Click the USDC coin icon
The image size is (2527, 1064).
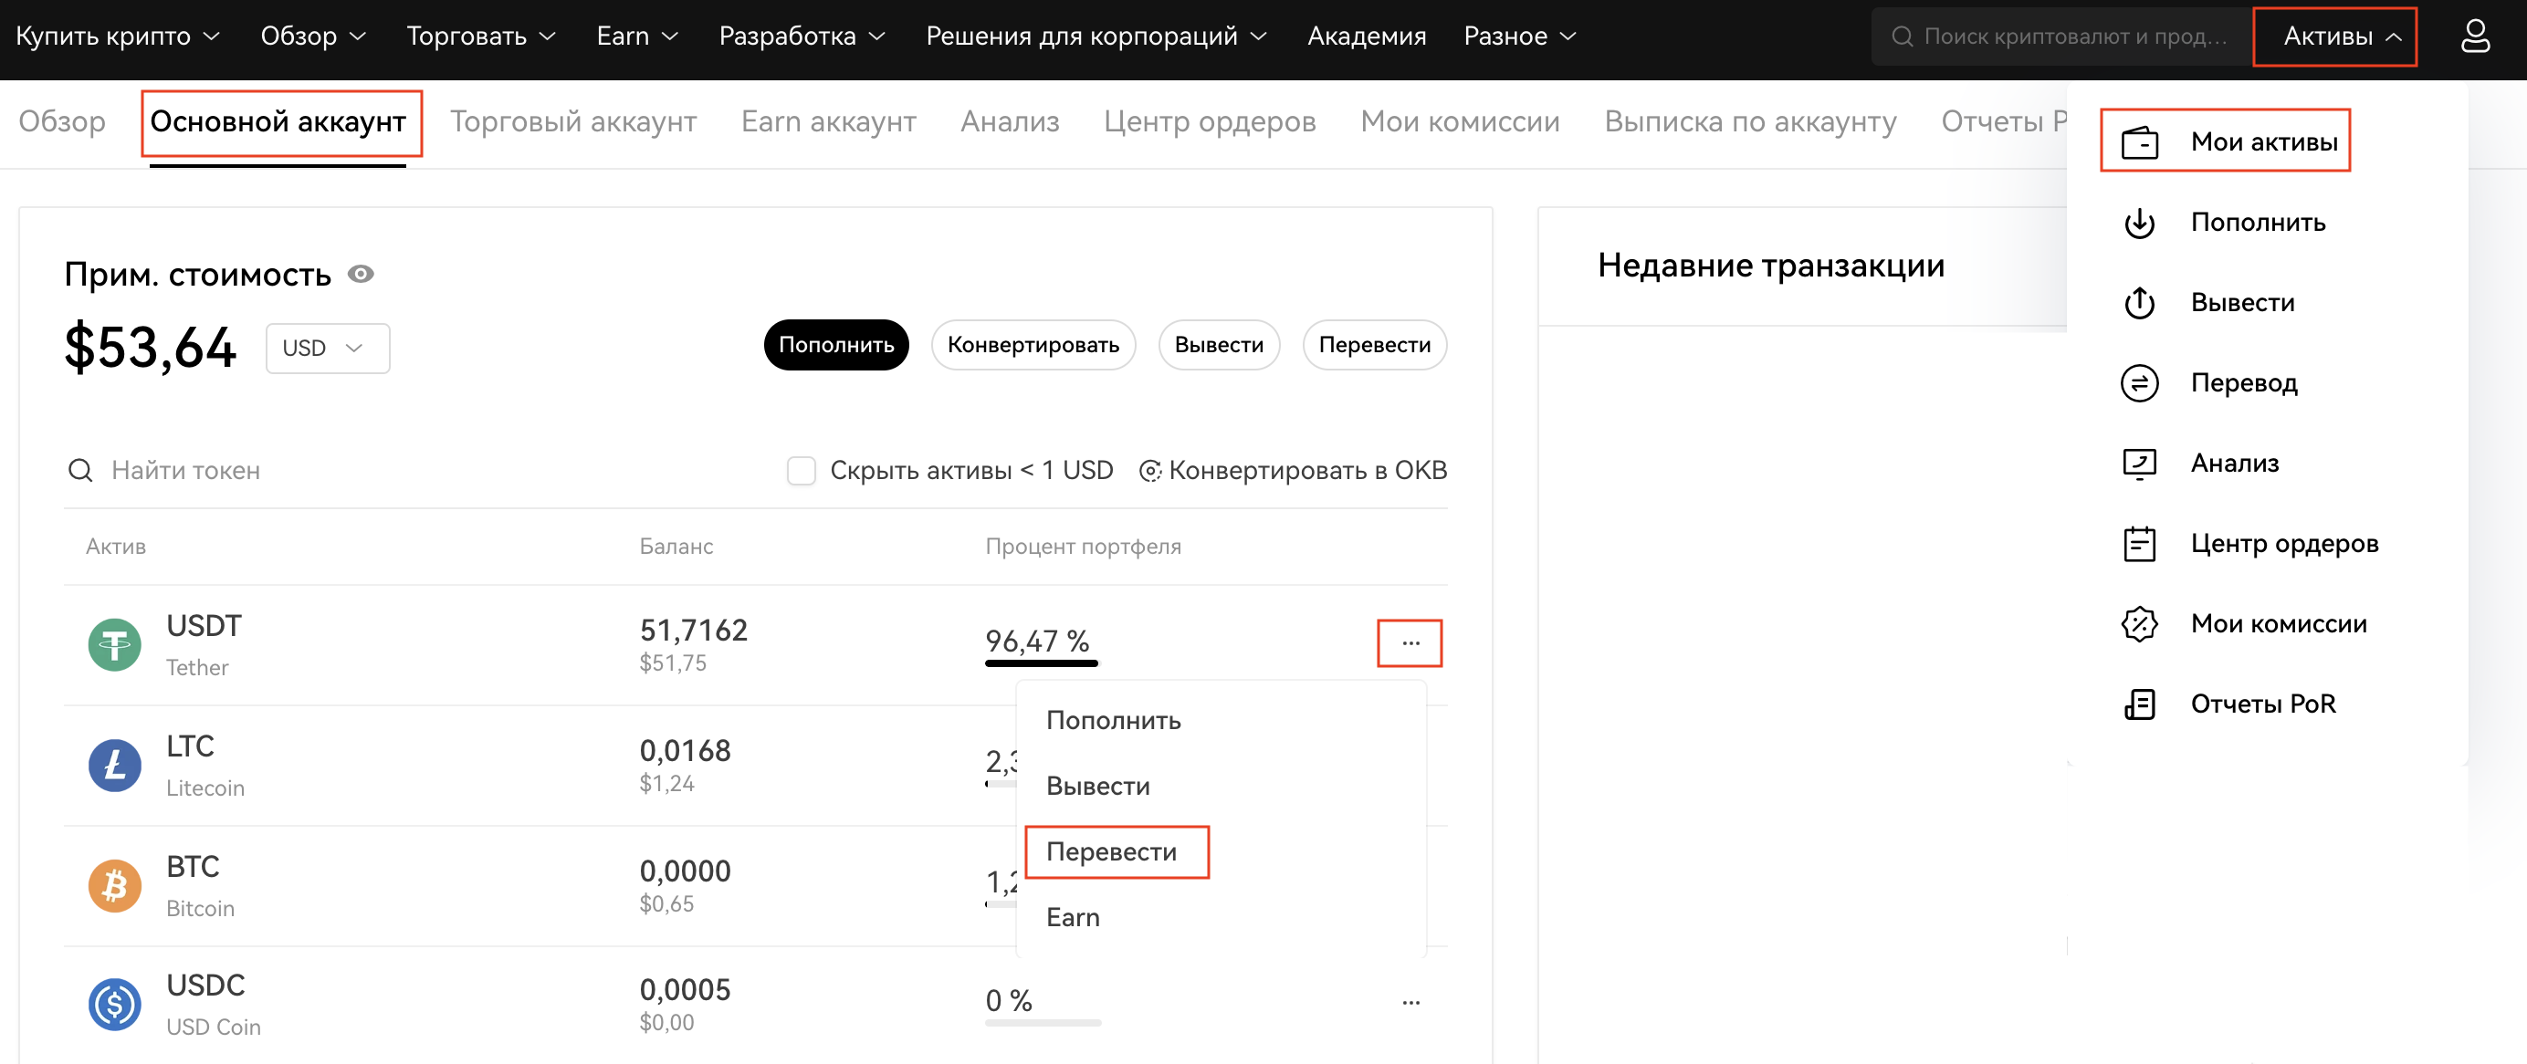click(115, 1004)
